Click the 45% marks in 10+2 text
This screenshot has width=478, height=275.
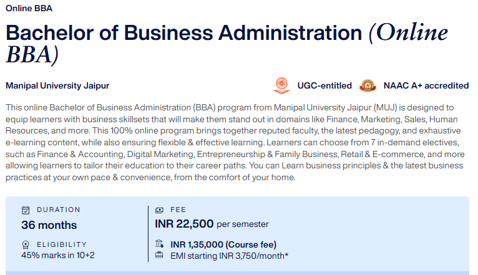pos(58,255)
